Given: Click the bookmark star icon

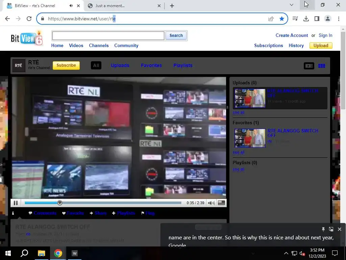Looking at the screenshot, I should (x=282, y=19).
